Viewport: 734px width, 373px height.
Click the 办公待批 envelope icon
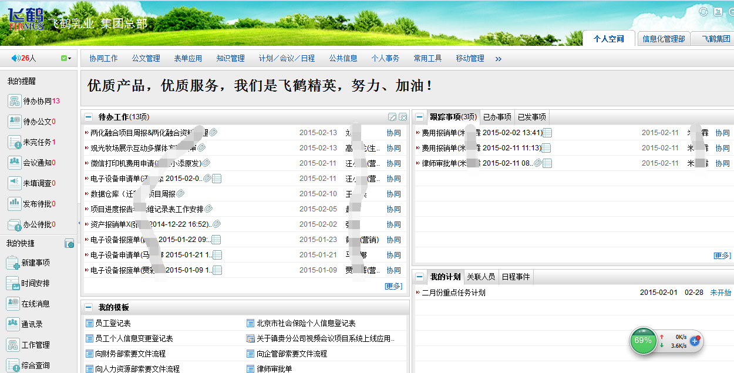coord(14,224)
